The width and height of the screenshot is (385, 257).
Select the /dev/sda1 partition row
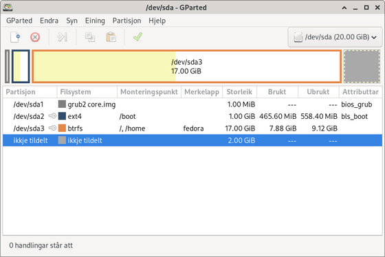pos(192,104)
